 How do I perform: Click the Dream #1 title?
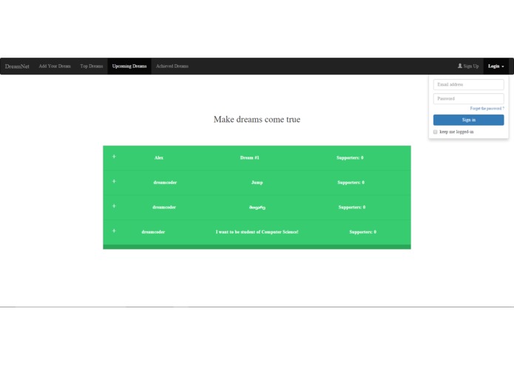pyautogui.click(x=249, y=158)
